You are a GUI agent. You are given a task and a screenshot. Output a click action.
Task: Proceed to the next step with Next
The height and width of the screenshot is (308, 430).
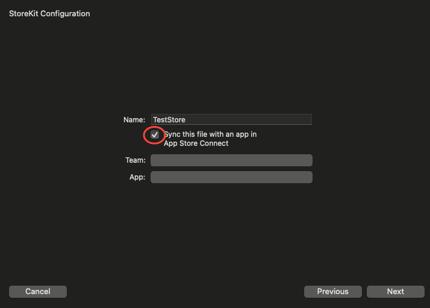395,292
